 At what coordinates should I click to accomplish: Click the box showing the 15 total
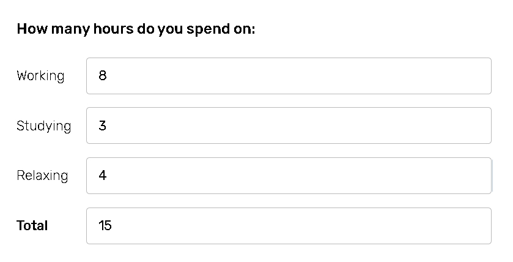pyautogui.click(x=289, y=226)
